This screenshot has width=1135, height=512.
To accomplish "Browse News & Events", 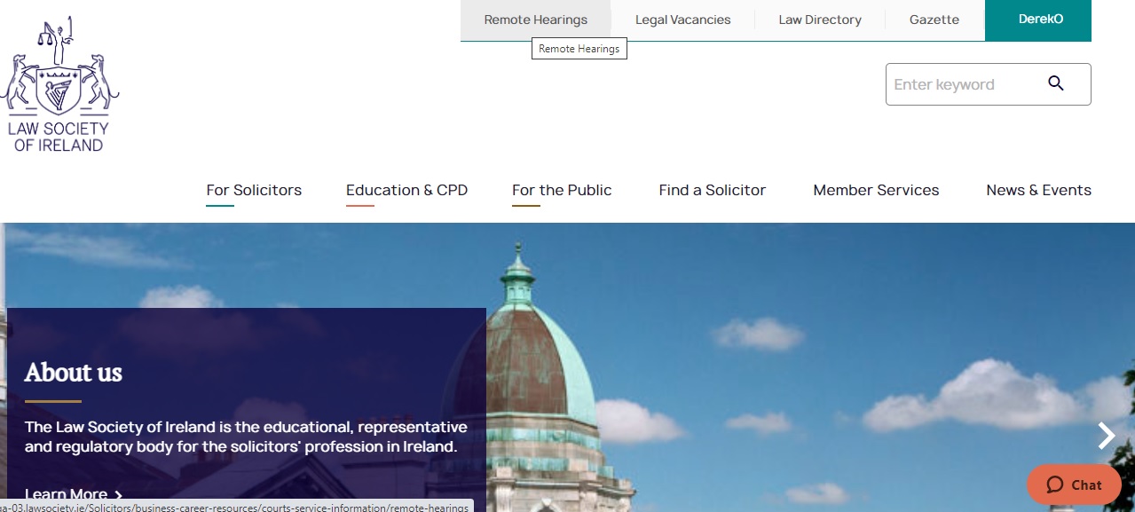I will (1038, 190).
